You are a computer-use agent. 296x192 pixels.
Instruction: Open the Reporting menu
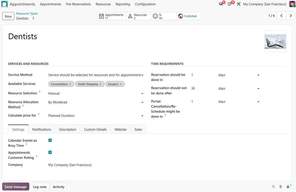[123, 4]
